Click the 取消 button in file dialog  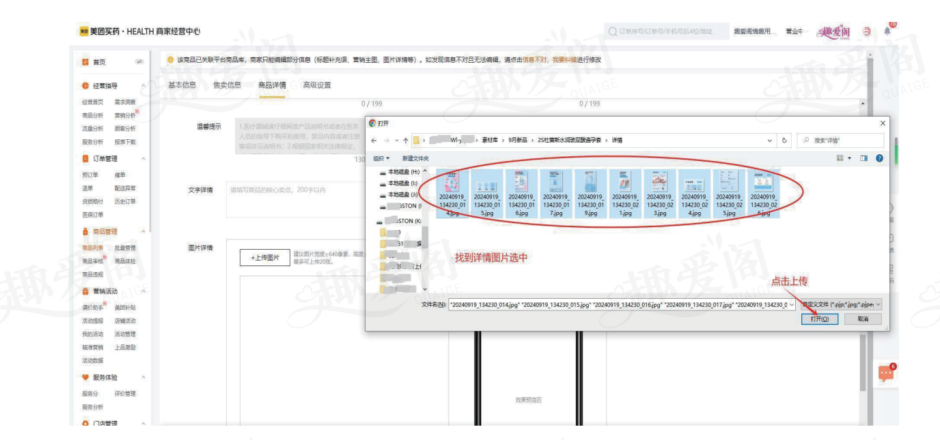[863, 319]
